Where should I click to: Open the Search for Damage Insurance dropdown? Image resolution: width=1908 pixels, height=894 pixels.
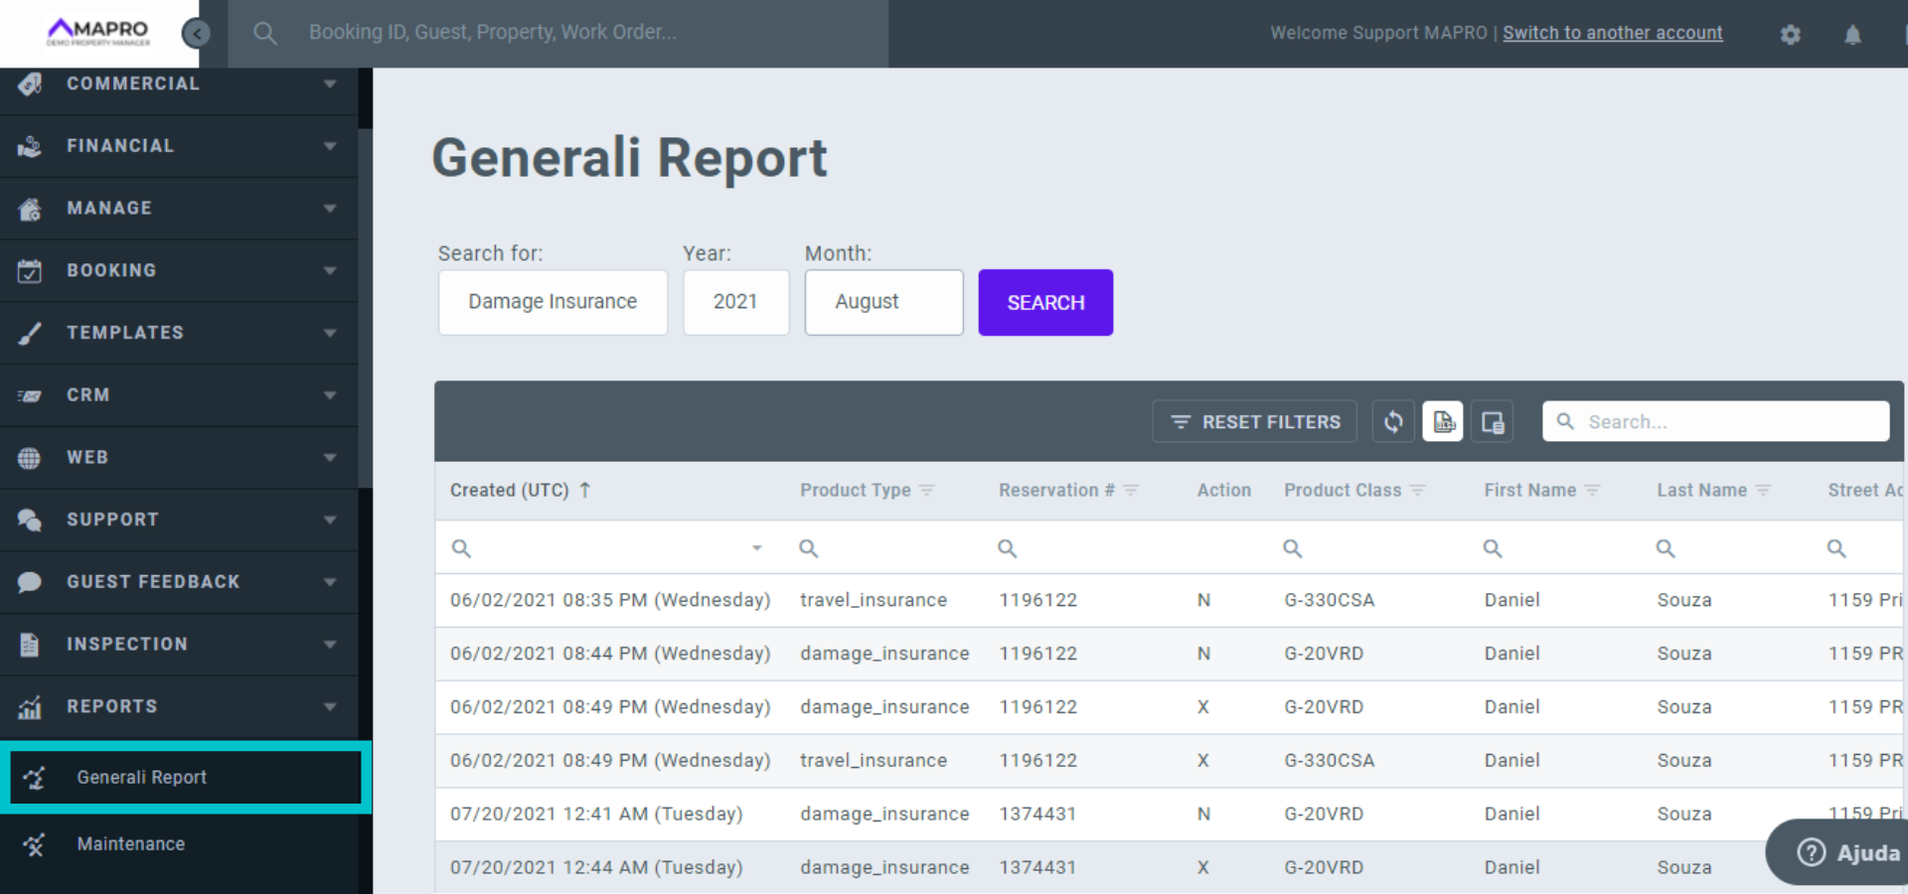click(x=553, y=302)
